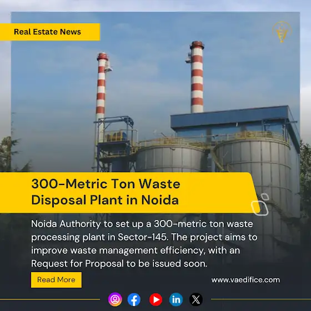The image size is (311, 311).
Task: Click the "Sector-145" text in description
Action: (x=143, y=237)
